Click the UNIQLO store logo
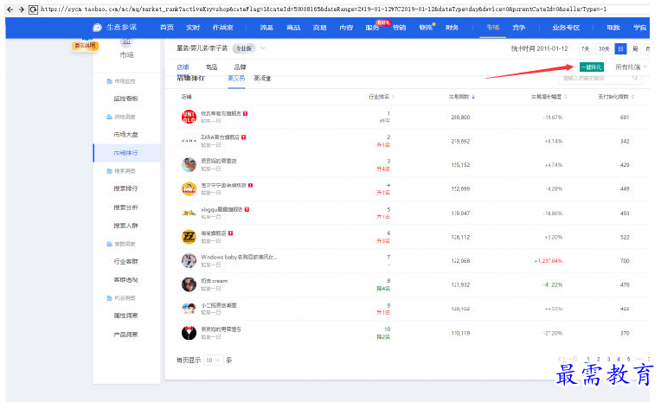 click(188, 117)
